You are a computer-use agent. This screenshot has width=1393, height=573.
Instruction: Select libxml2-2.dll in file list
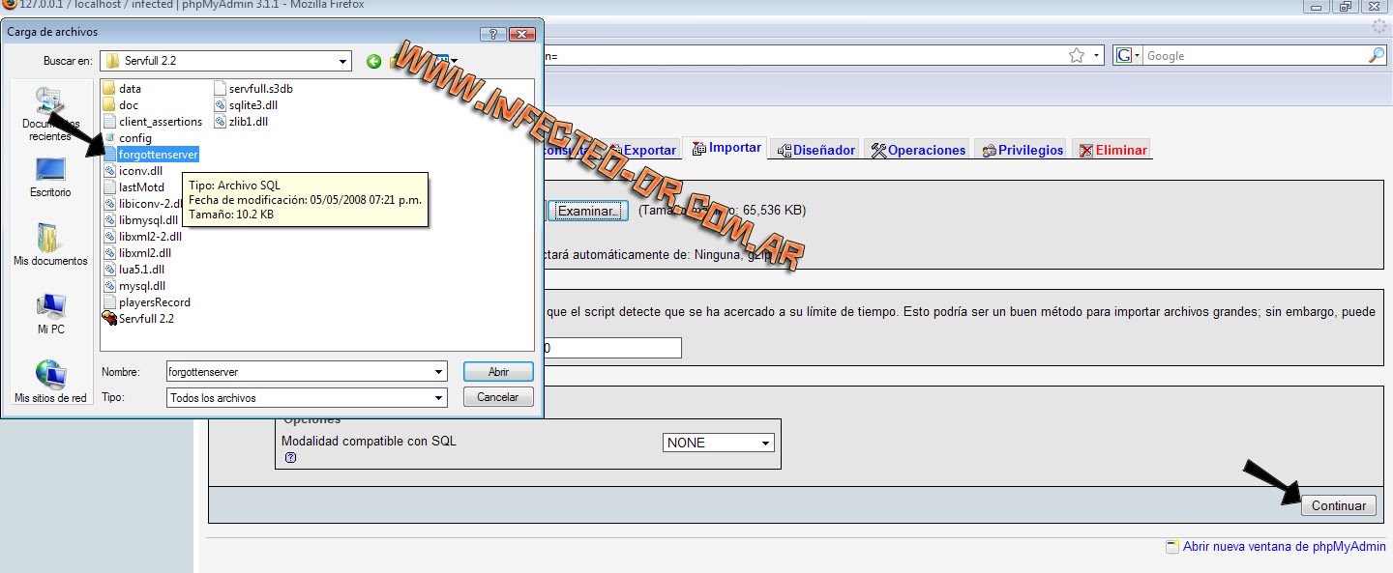(142, 237)
